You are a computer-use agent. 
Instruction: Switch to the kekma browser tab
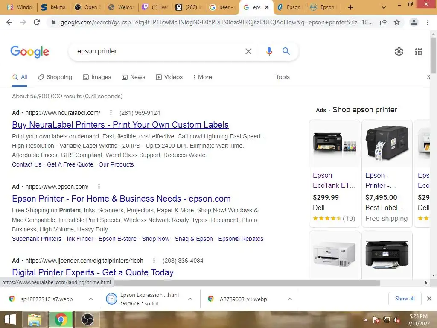tap(54, 7)
